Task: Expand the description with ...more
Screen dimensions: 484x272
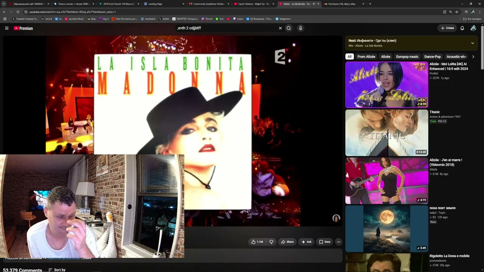Action: [86, 258]
